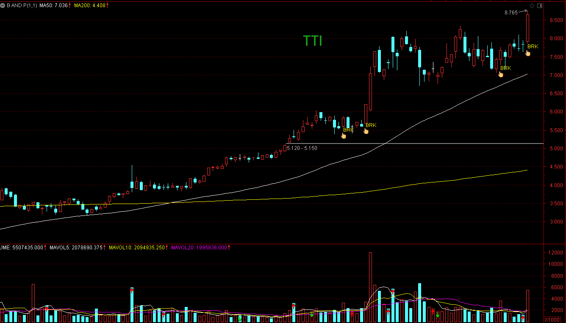566x323 pixels.
Task: Click the X1000 volume multiplier label
Action: coord(552,320)
